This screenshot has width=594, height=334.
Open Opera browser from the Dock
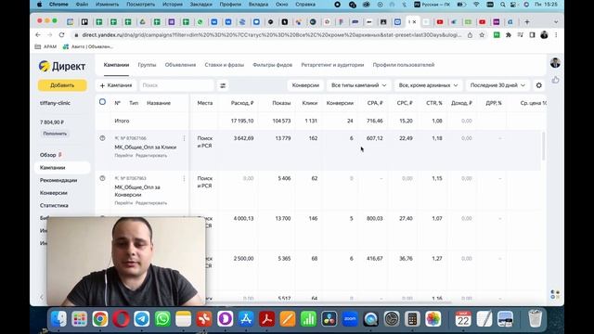(x=121, y=319)
